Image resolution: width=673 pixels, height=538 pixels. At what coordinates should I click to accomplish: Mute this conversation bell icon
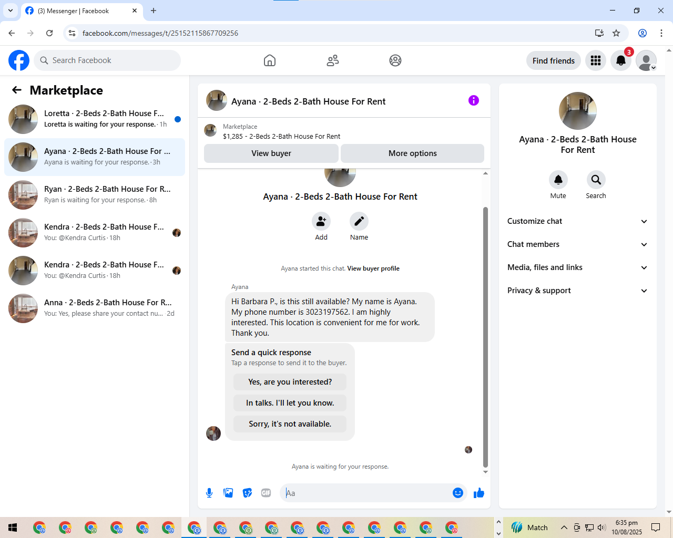(x=558, y=180)
